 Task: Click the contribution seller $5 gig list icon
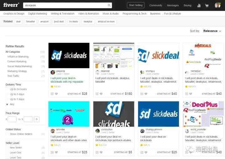tap(97, 152)
